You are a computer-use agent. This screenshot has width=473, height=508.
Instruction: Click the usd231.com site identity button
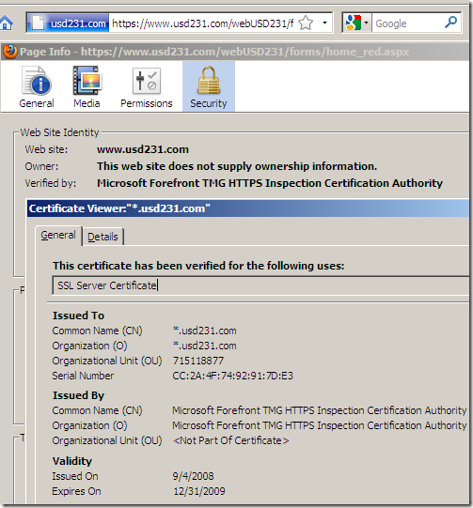tap(68, 23)
